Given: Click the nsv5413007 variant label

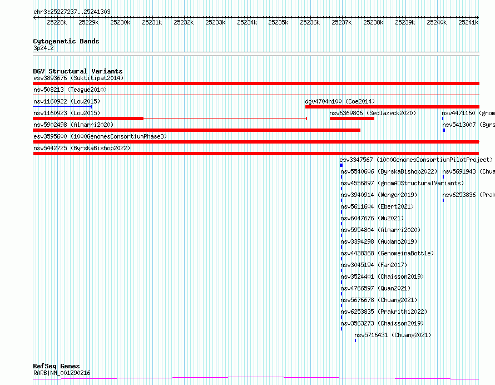Looking at the screenshot, I should (468, 125).
